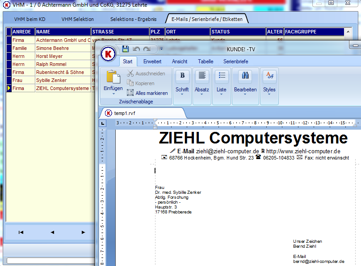Click the NAME column header
The height and width of the screenshot is (266, 361).
pyautogui.click(x=63, y=32)
